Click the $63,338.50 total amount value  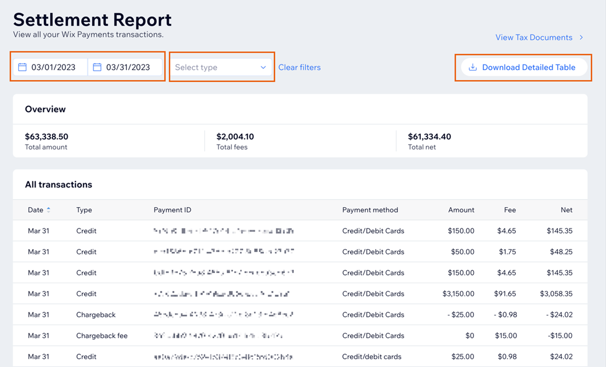pyautogui.click(x=47, y=136)
